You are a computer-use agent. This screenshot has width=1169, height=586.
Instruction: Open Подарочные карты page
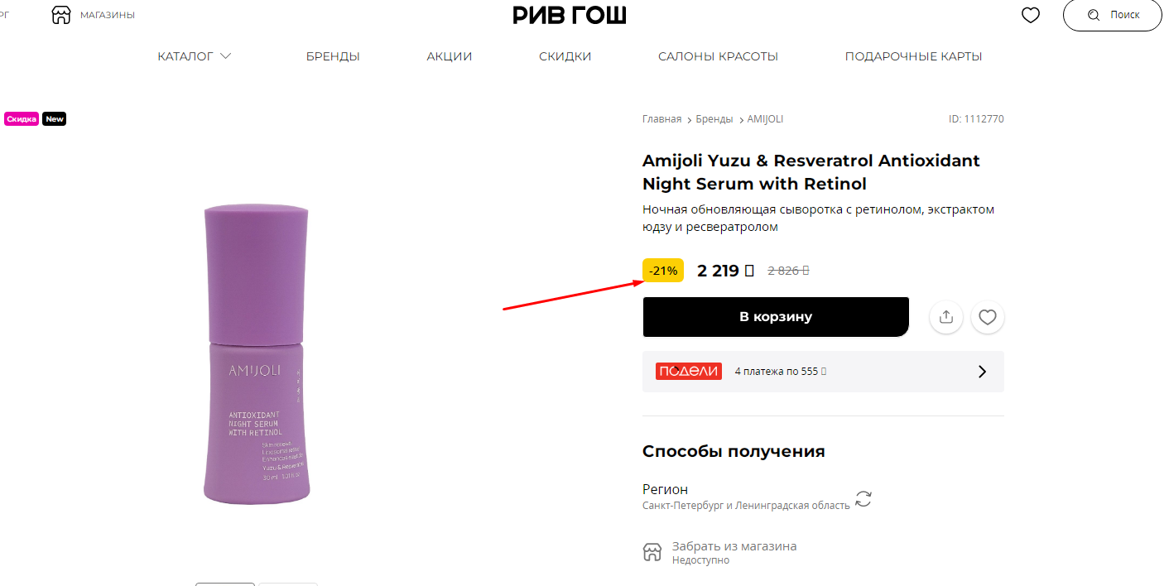coord(913,56)
